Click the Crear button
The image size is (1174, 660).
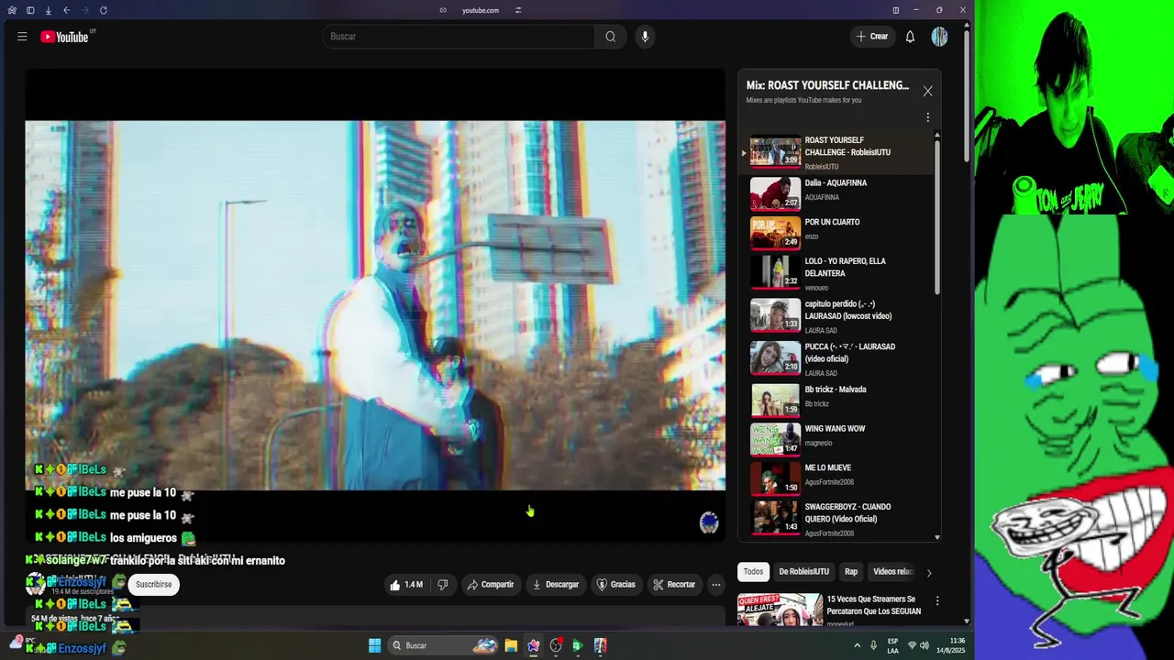tap(871, 37)
